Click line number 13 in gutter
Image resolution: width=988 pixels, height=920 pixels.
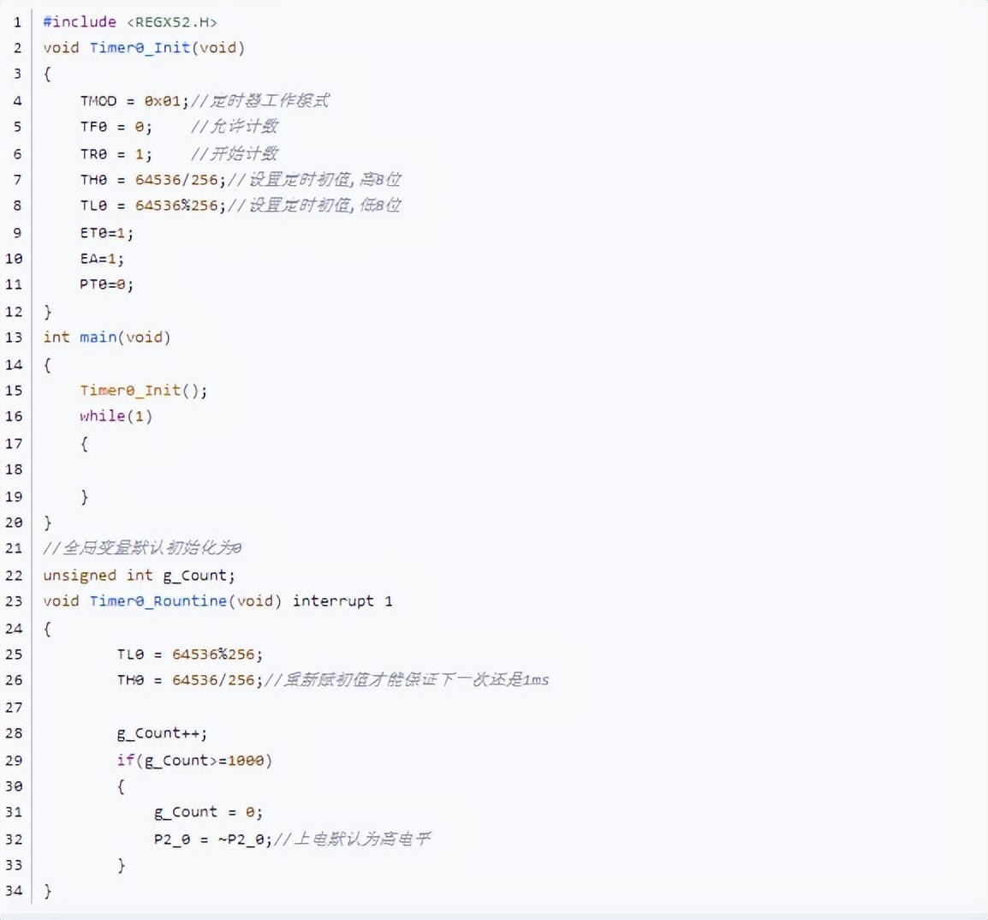pos(14,338)
